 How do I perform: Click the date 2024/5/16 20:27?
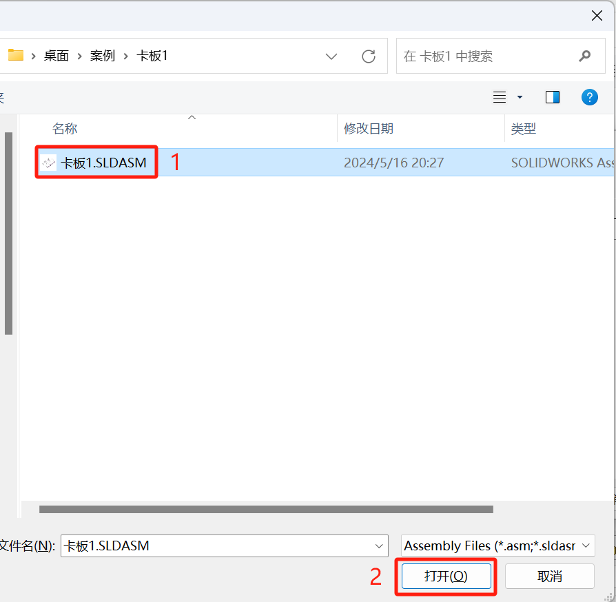(x=393, y=163)
